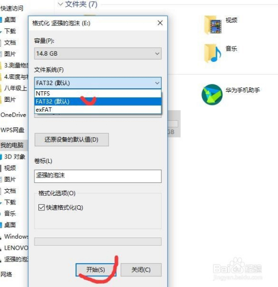Viewport: 278px width, 287px height.
Task: Collapse the 文件夹 (7) group chevron
Action: (61, 4)
